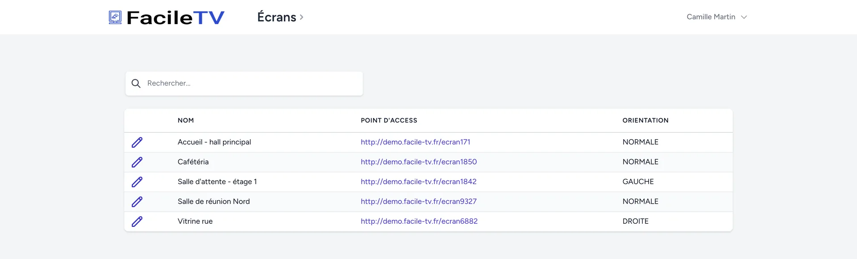Click the POINT D'ACCESS column header
Screen dimensions: 857x259
pyautogui.click(x=389, y=120)
